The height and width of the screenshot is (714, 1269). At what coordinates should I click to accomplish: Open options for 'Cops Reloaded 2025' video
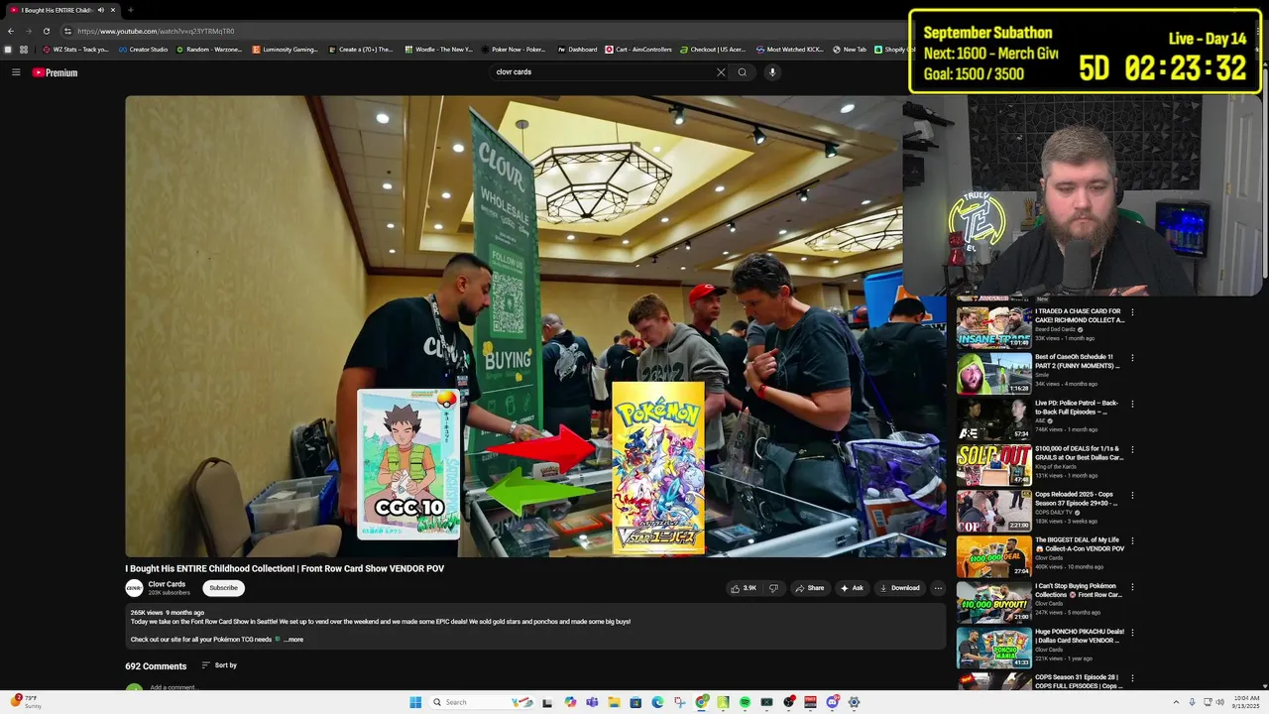point(1132,495)
